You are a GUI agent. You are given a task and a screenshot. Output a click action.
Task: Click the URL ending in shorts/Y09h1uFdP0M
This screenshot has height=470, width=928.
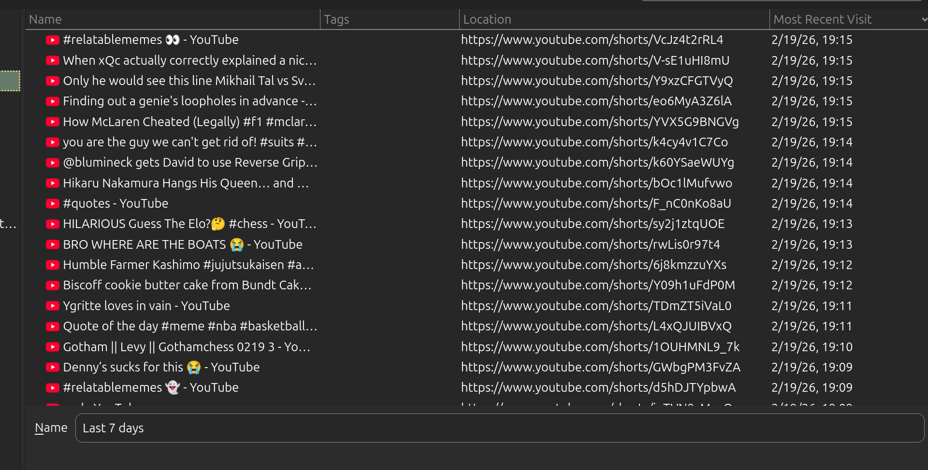[598, 285]
